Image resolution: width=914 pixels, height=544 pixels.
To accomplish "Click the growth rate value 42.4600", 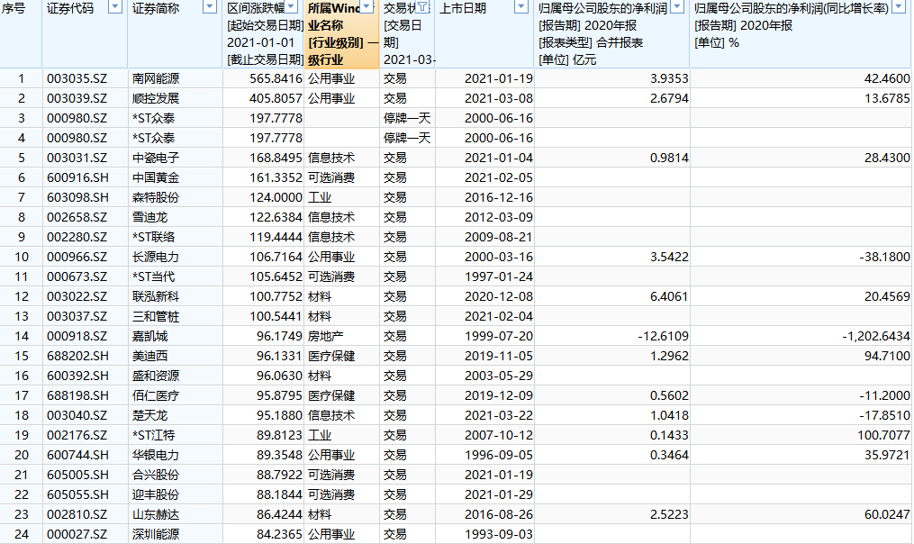I will click(887, 78).
